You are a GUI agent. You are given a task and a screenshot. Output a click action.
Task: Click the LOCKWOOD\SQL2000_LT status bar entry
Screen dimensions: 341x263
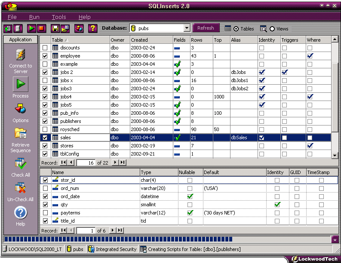(x=33, y=249)
